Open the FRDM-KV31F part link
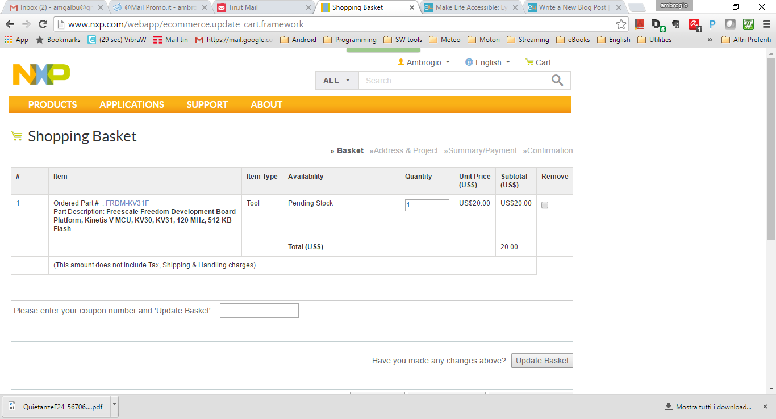The height and width of the screenshot is (419, 776). point(127,203)
